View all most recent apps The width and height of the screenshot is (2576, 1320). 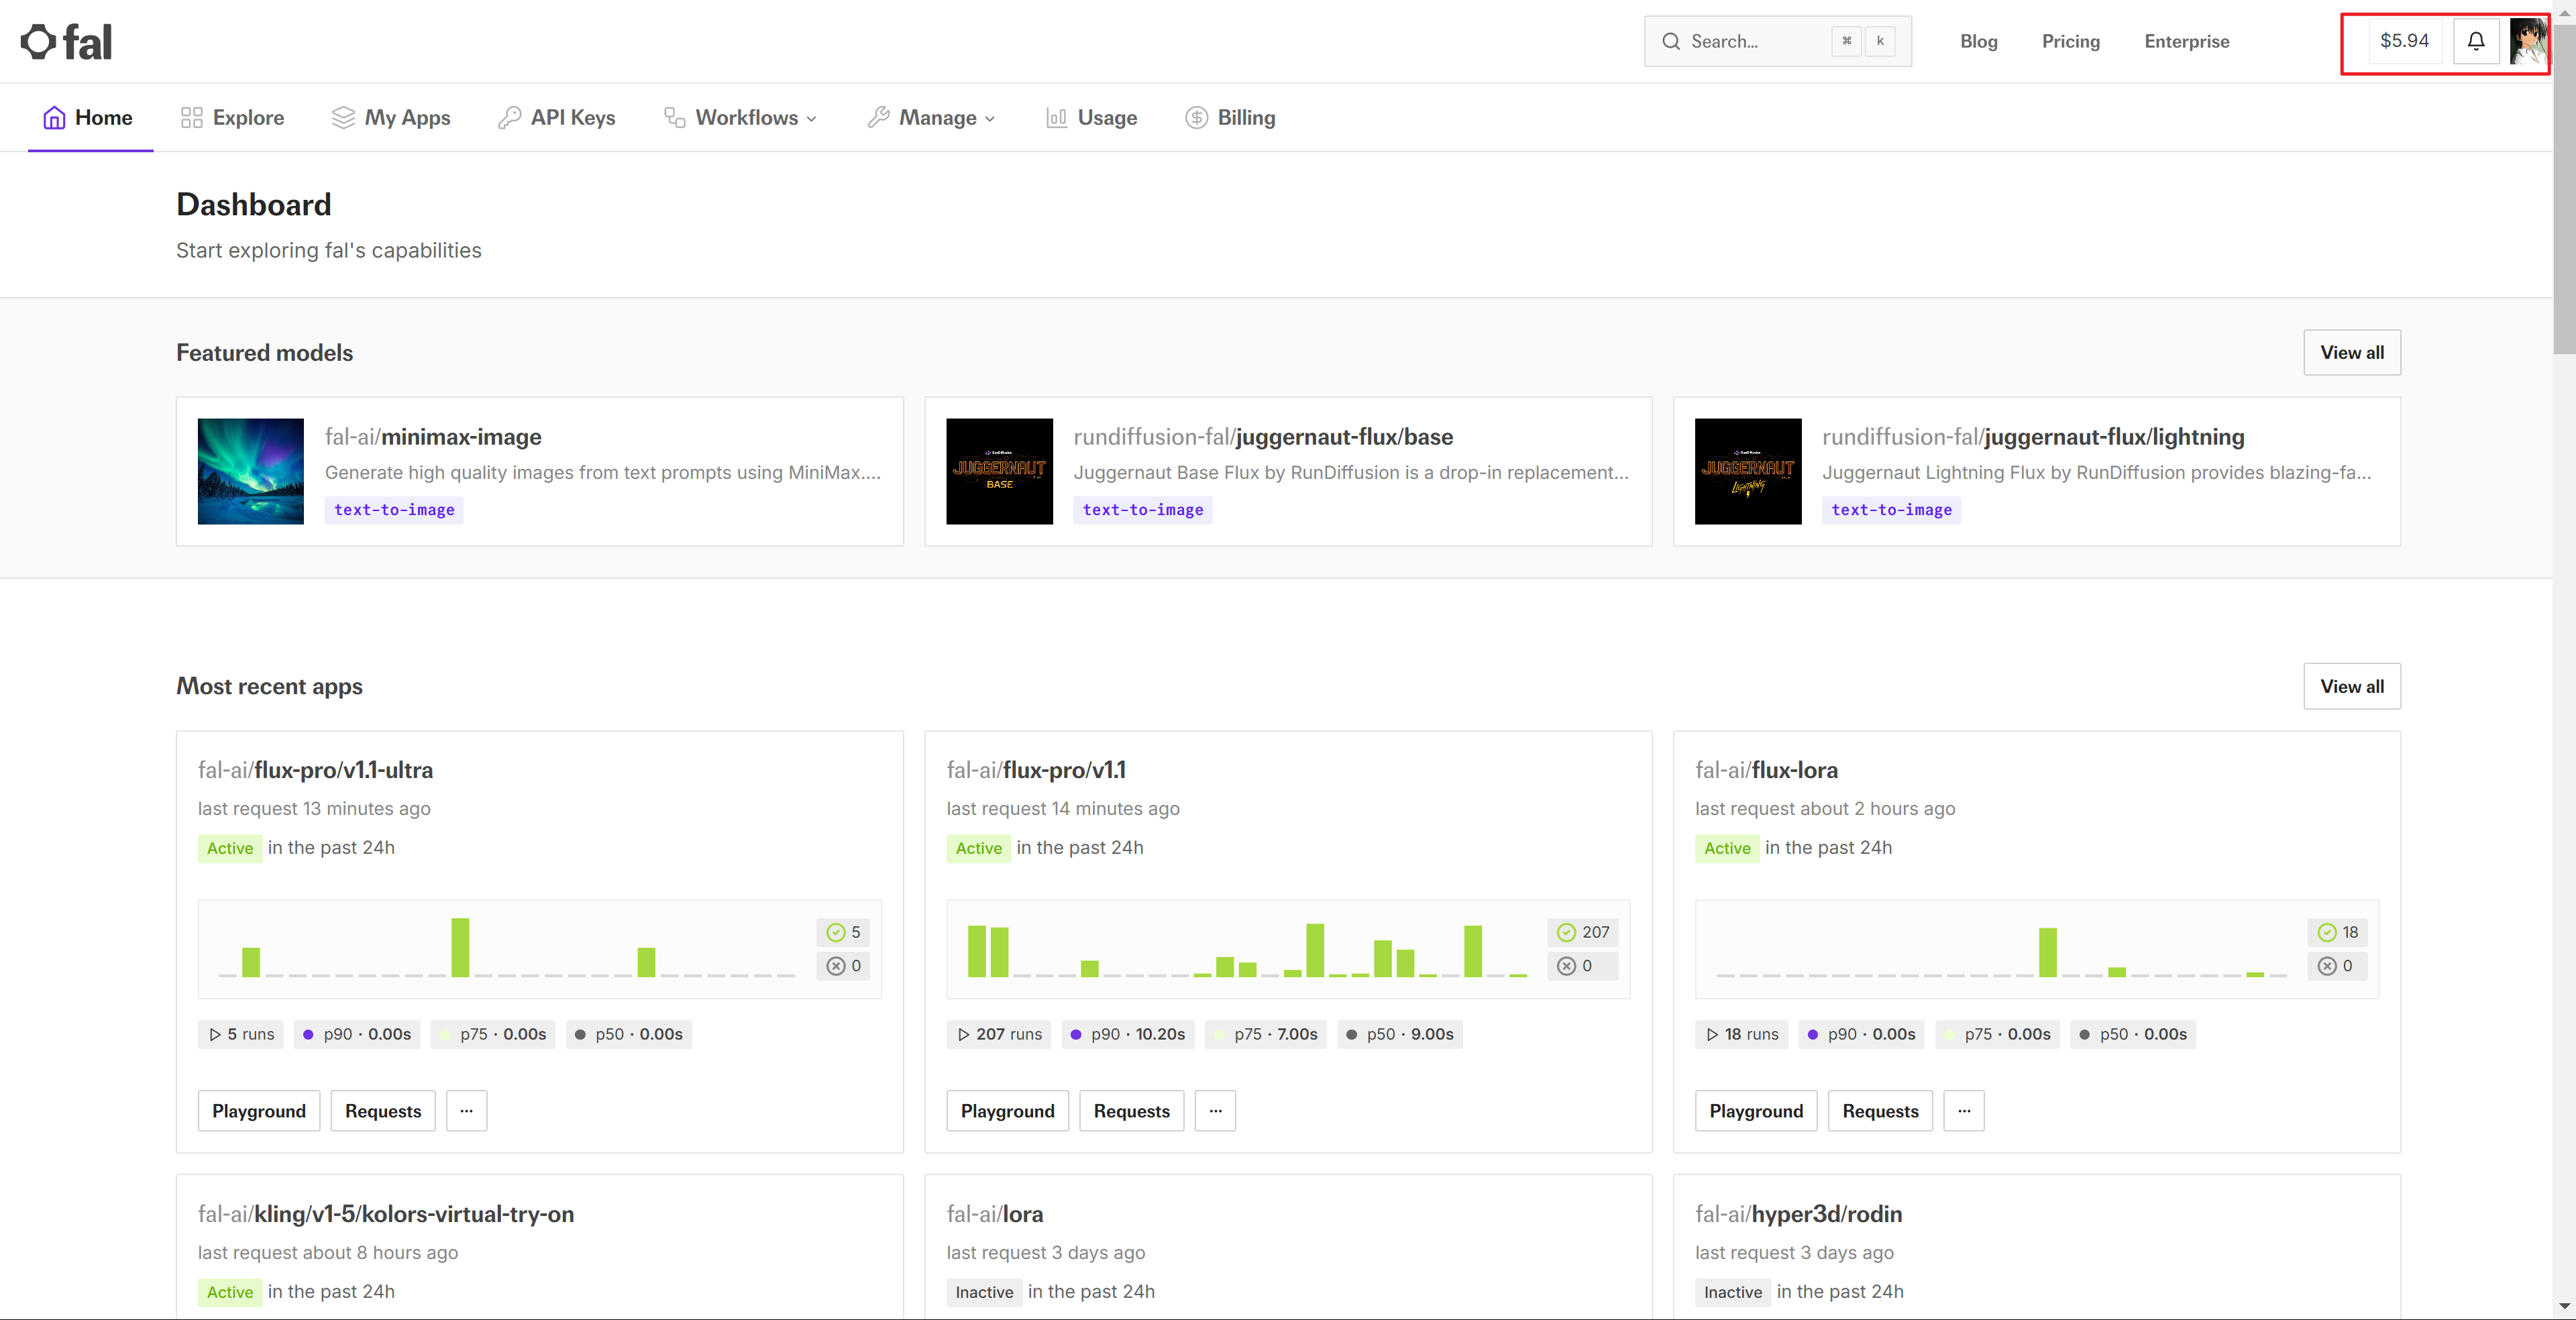(x=2352, y=686)
